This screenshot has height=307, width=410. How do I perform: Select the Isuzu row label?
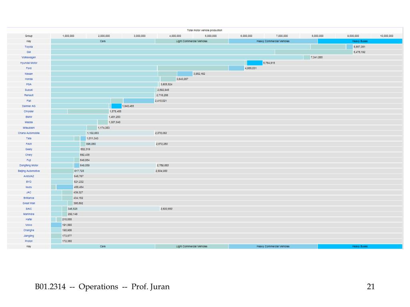29,187
